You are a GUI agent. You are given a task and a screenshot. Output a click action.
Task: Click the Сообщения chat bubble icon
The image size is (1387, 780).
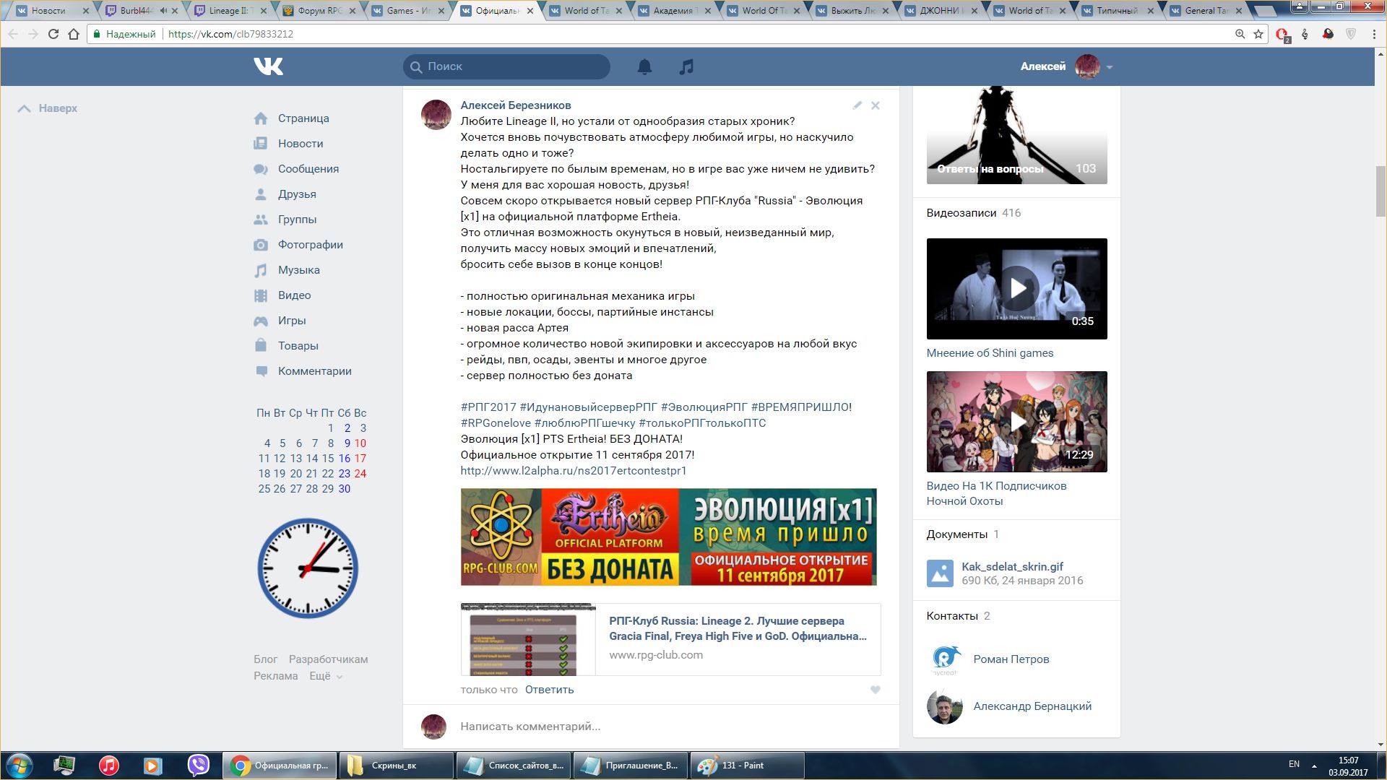click(261, 169)
